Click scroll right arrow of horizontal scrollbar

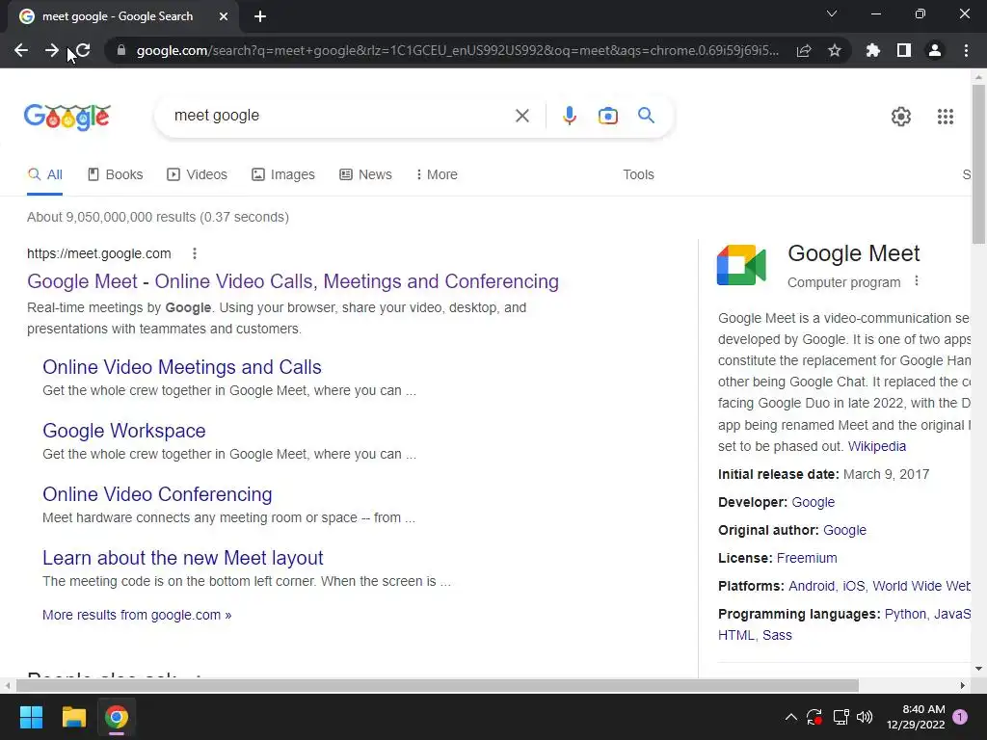pyautogui.click(x=963, y=685)
